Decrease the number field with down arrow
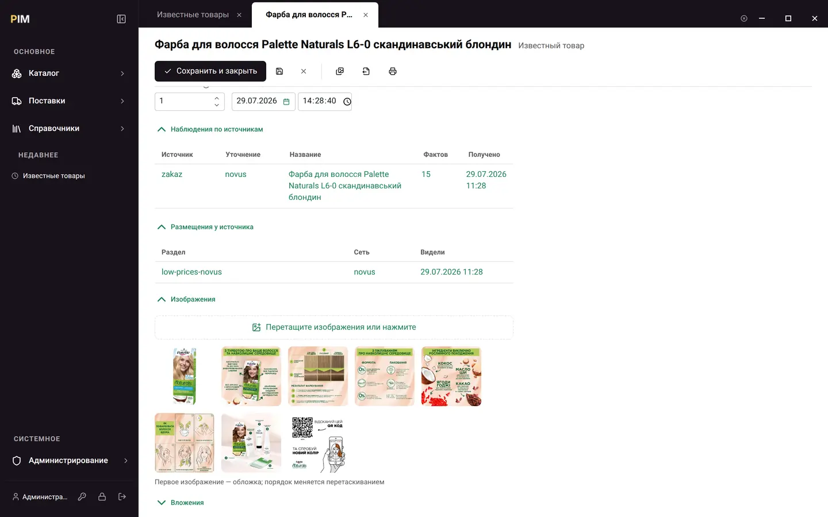This screenshot has width=828, height=517. click(217, 105)
